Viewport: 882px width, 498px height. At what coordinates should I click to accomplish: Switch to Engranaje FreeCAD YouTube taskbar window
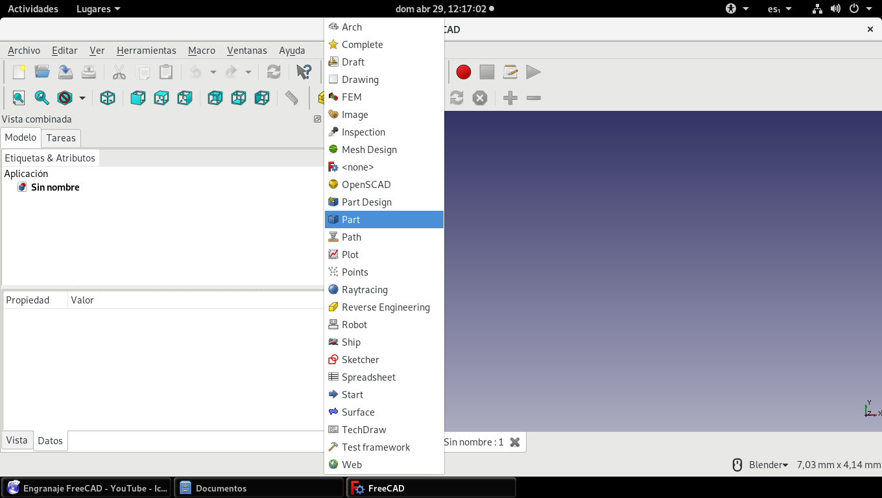tap(87, 488)
